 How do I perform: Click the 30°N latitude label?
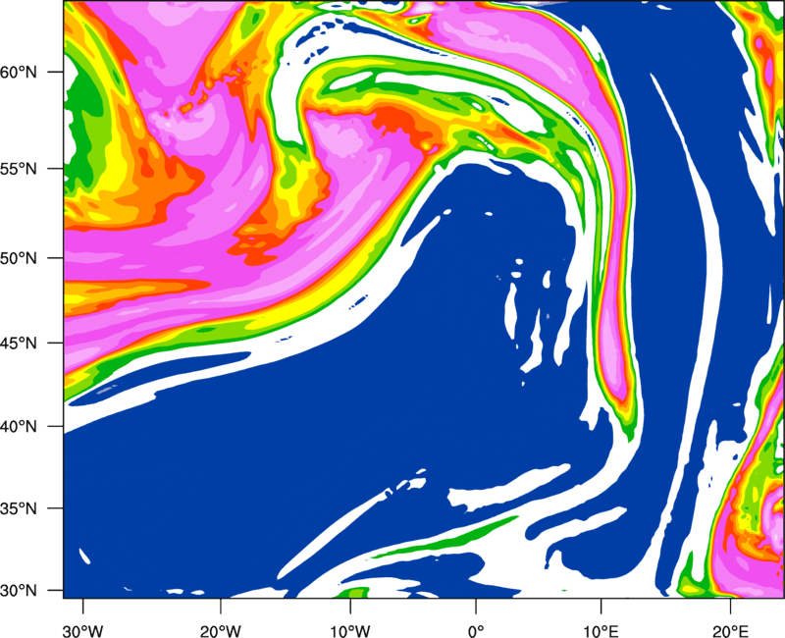19,591
